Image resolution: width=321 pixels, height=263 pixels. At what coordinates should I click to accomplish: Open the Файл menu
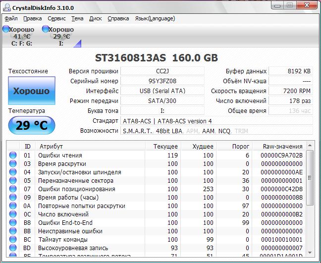(x=11, y=19)
